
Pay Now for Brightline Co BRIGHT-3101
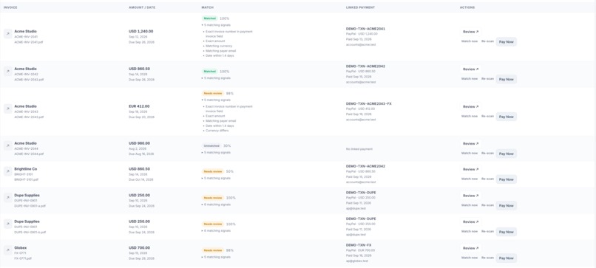click(x=507, y=179)
